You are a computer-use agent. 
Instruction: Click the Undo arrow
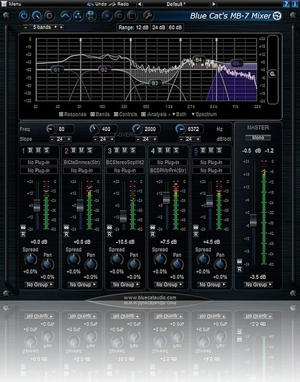[90, 4]
